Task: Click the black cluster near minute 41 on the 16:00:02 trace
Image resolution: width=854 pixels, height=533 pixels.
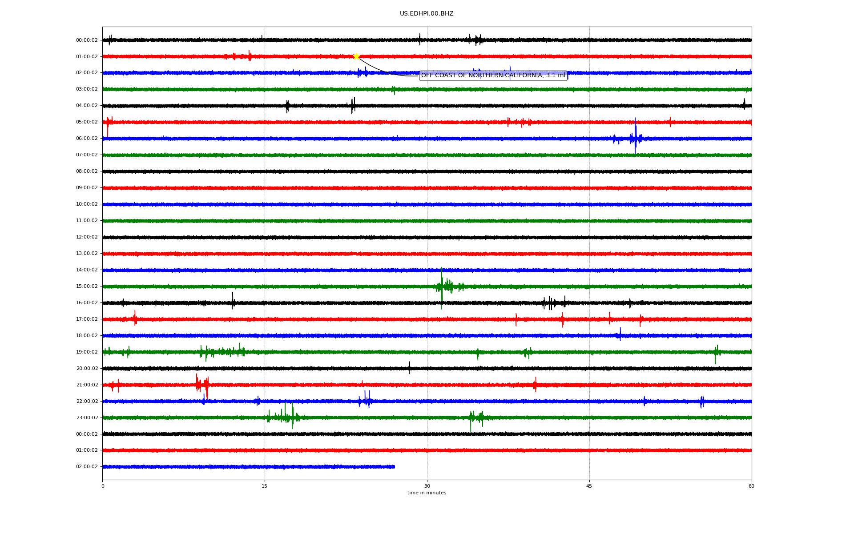Action: pyautogui.click(x=553, y=303)
